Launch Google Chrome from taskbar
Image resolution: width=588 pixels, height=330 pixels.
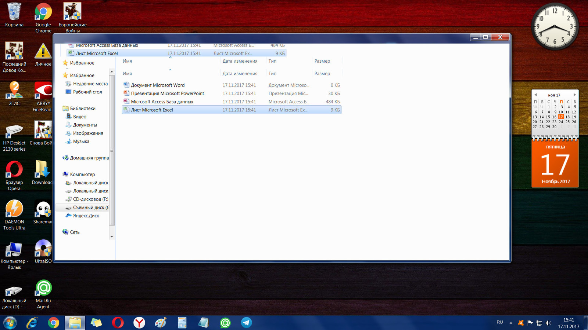54,323
